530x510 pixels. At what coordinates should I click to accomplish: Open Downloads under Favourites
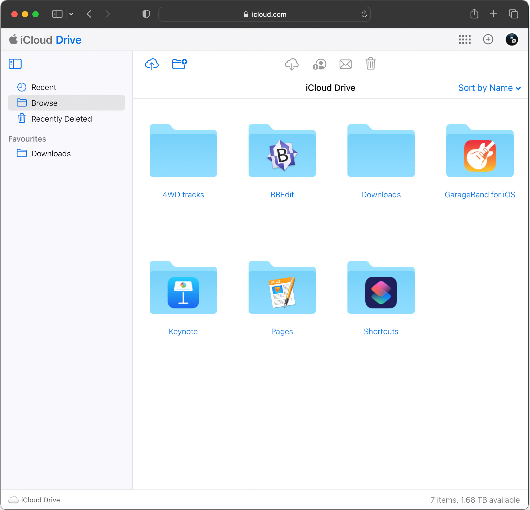[67, 153]
